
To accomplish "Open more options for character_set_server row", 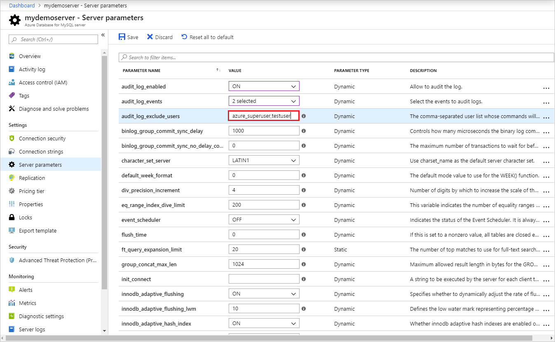I will (546, 162).
